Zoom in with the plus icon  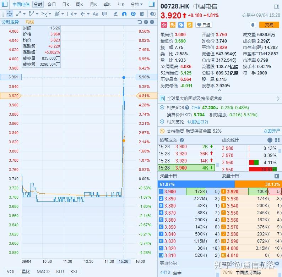146,22
